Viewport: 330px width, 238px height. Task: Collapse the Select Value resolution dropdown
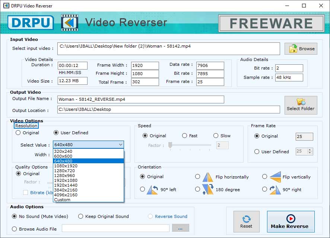[x=121, y=145]
